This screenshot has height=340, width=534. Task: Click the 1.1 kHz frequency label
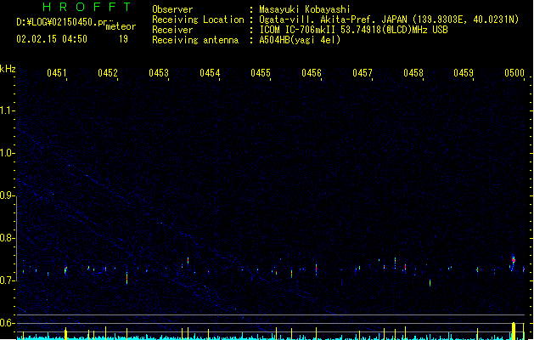pyautogui.click(x=7, y=110)
